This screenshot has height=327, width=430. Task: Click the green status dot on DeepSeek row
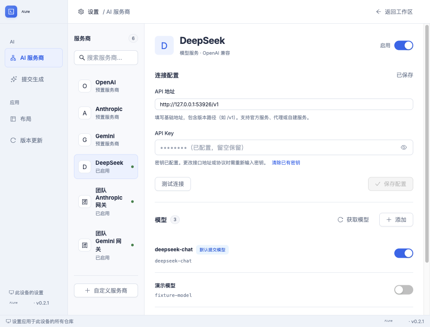pyautogui.click(x=132, y=167)
